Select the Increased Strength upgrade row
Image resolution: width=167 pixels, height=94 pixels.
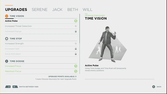[x=41, y=43]
